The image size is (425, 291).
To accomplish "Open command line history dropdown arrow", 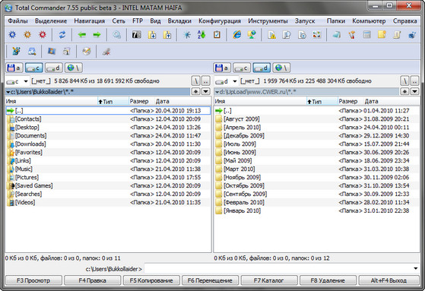I will click(416, 268).
